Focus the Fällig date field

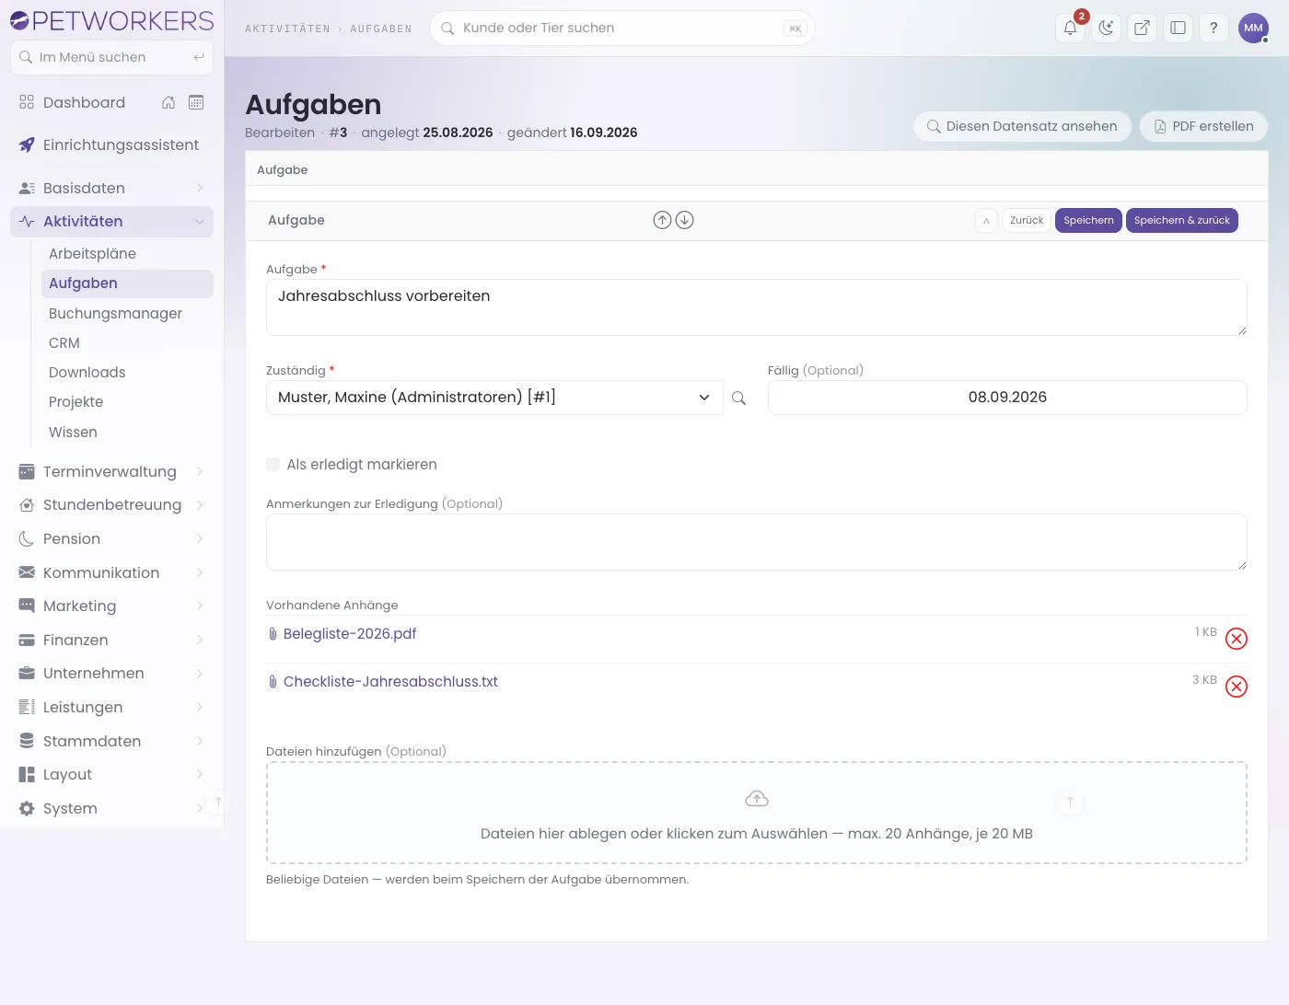pyautogui.click(x=1007, y=398)
